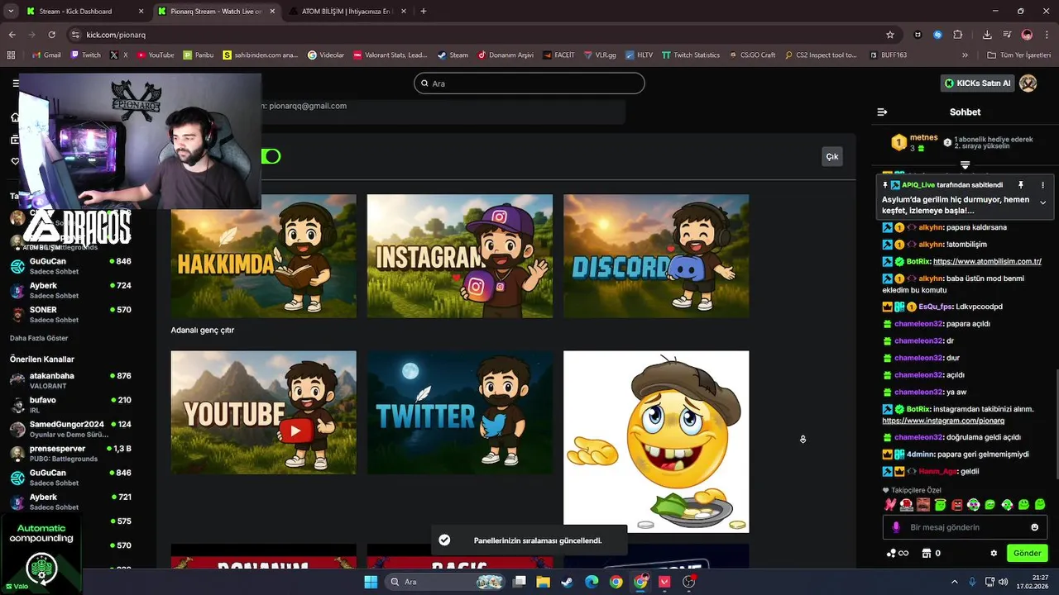Show more bookmarks chevron
The image size is (1059, 595).
965,55
